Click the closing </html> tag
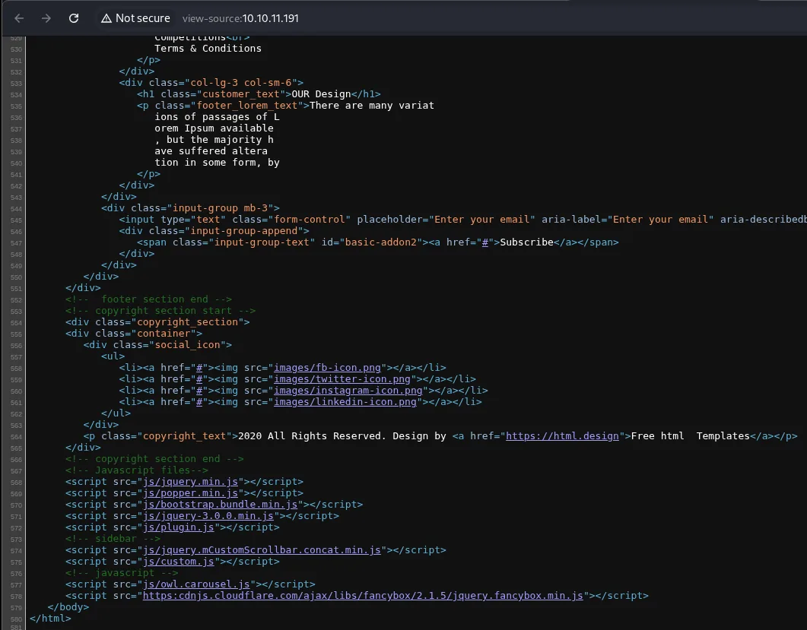This screenshot has width=807, height=630. pos(50,618)
